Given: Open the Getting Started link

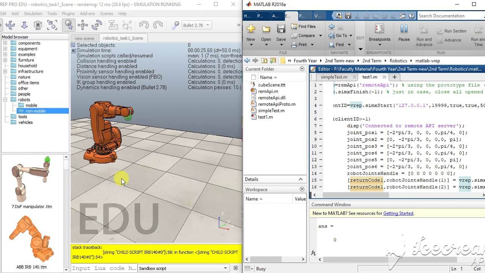Looking at the screenshot, I should 398,213.
